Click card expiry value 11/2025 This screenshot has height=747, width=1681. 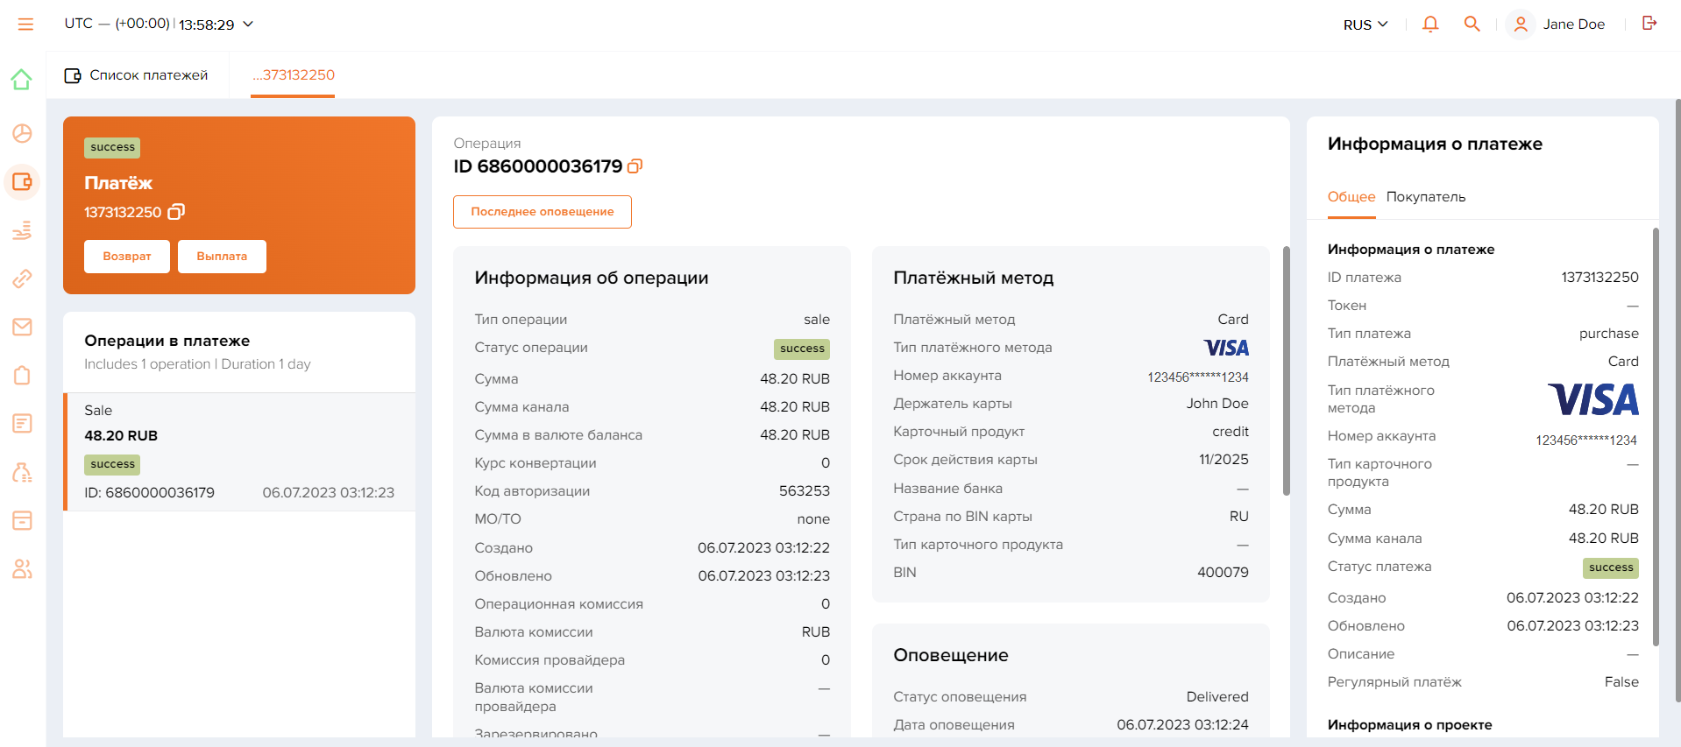[1224, 460]
